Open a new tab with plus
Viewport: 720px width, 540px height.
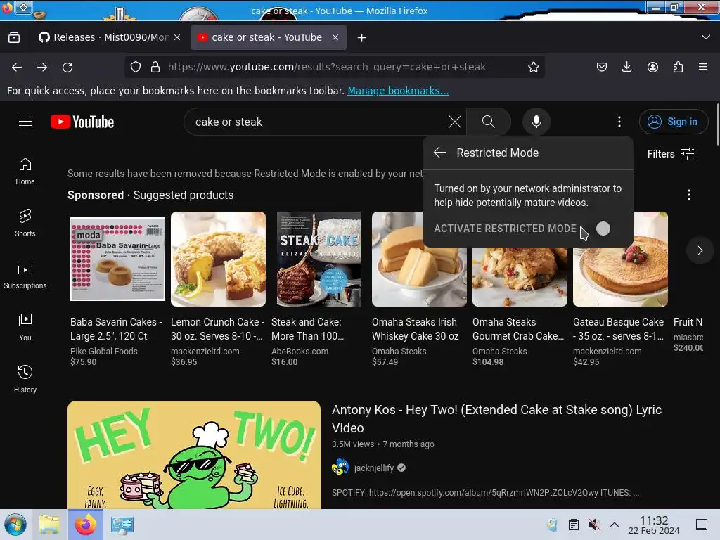click(x=362, y=38)
